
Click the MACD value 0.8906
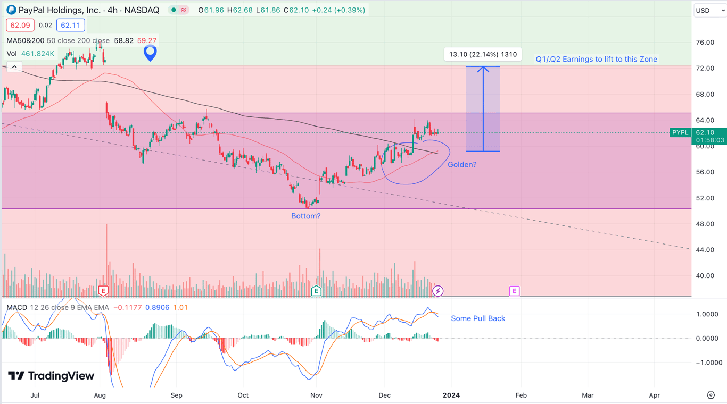(x=157, y=307)
